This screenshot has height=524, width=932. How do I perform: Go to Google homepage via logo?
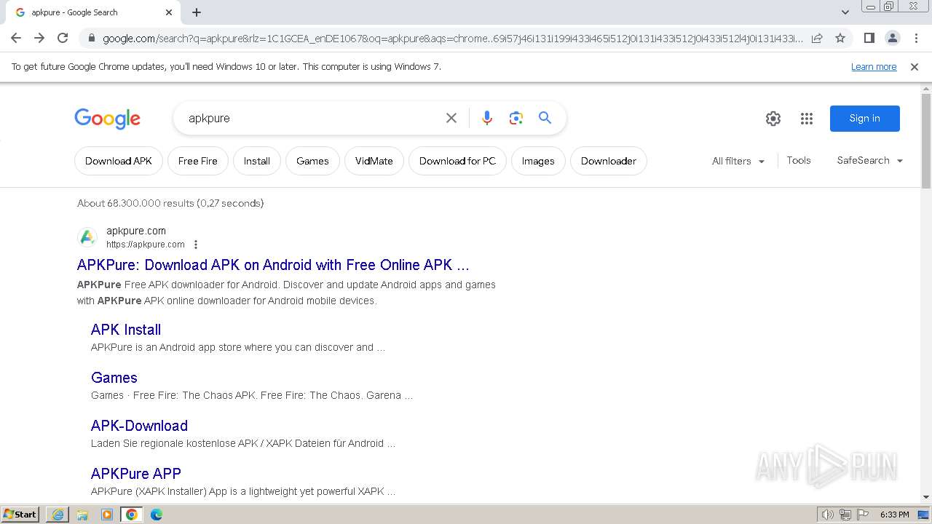click(107, 119)
